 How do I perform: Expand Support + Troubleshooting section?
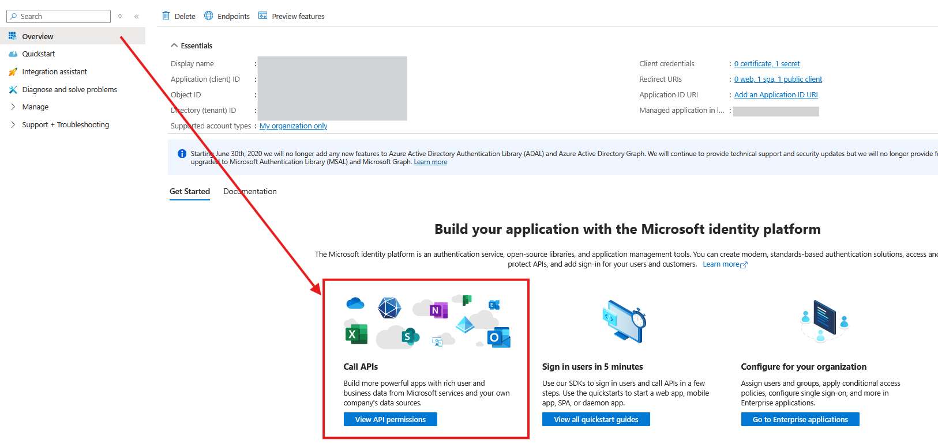click(x=13, y=124)
